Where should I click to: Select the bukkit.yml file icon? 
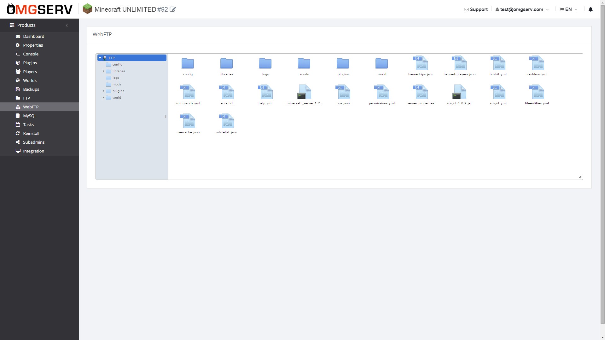point(498,63)
